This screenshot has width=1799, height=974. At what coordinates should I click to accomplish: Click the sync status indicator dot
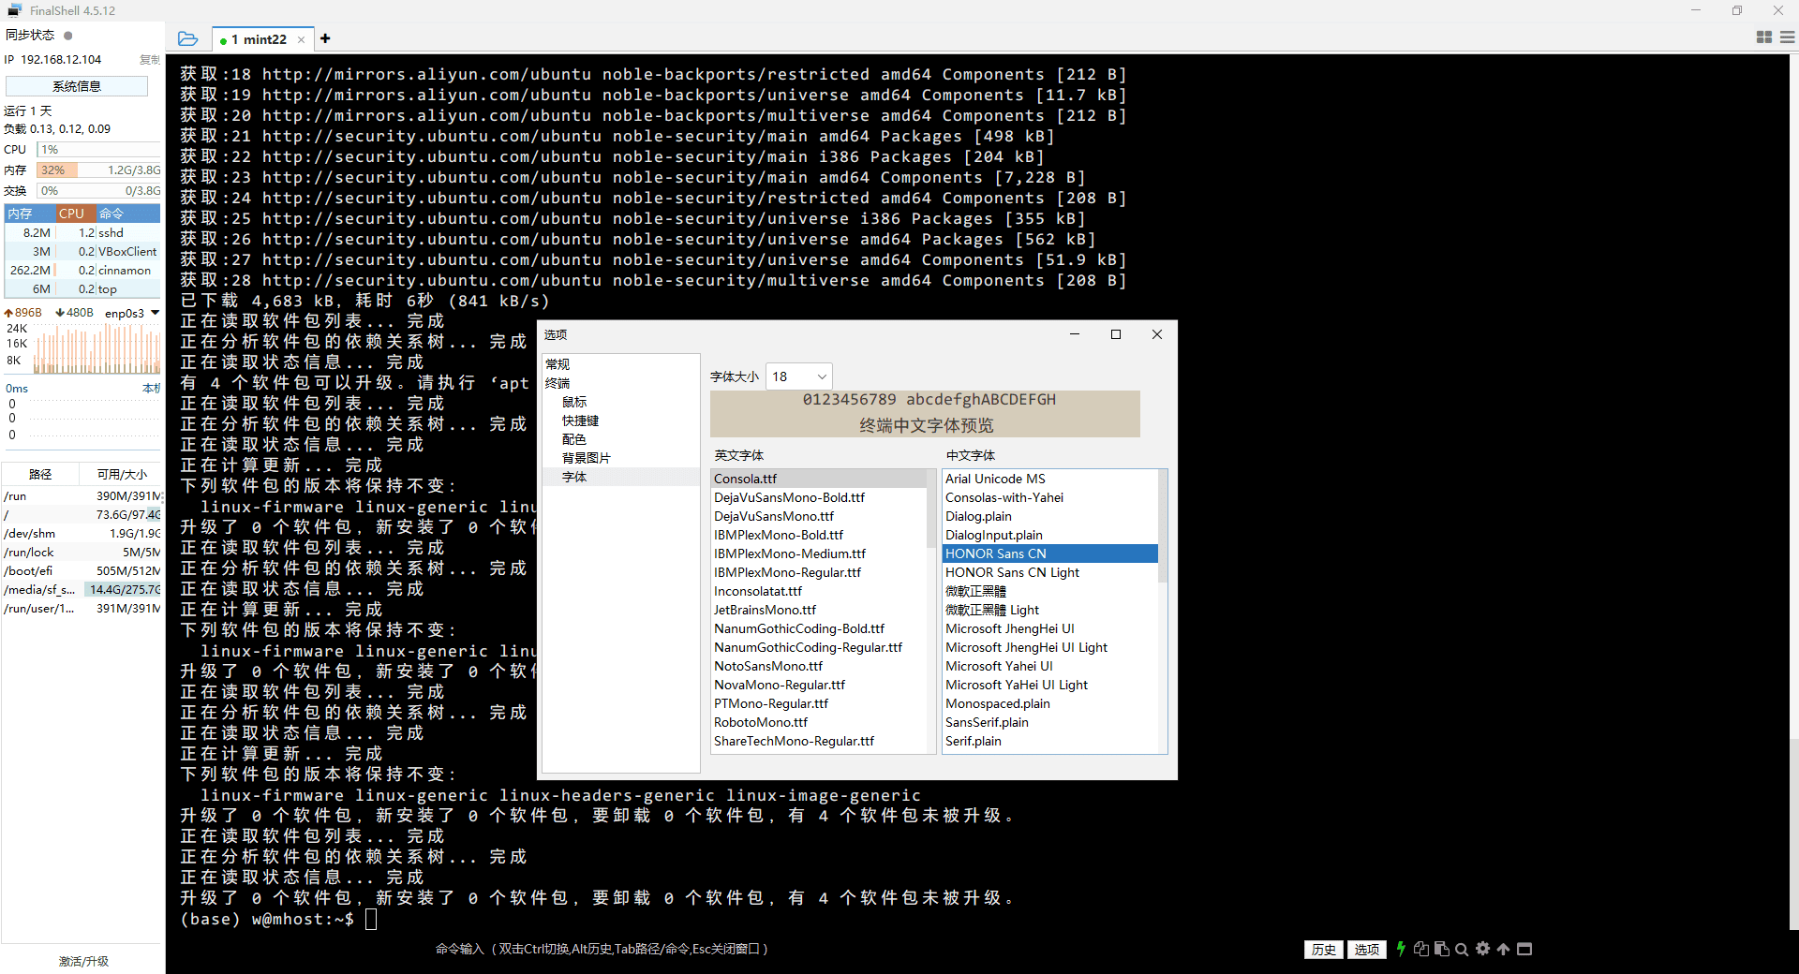tap(68, 36)
